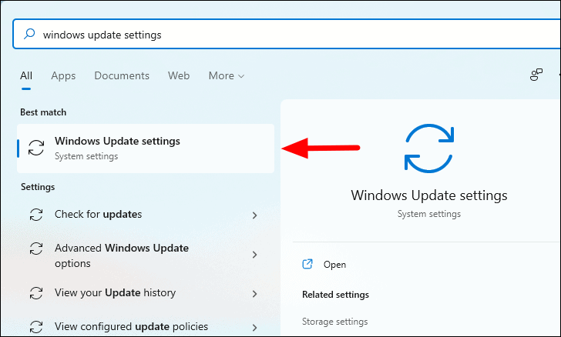Expand Advanced Windows Update options chevron
561x337 pixels.
coord(255,255)
